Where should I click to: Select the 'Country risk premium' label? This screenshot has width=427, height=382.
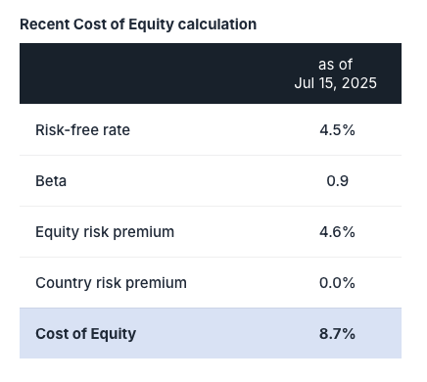pyautogui.click(x=111, y=283)
